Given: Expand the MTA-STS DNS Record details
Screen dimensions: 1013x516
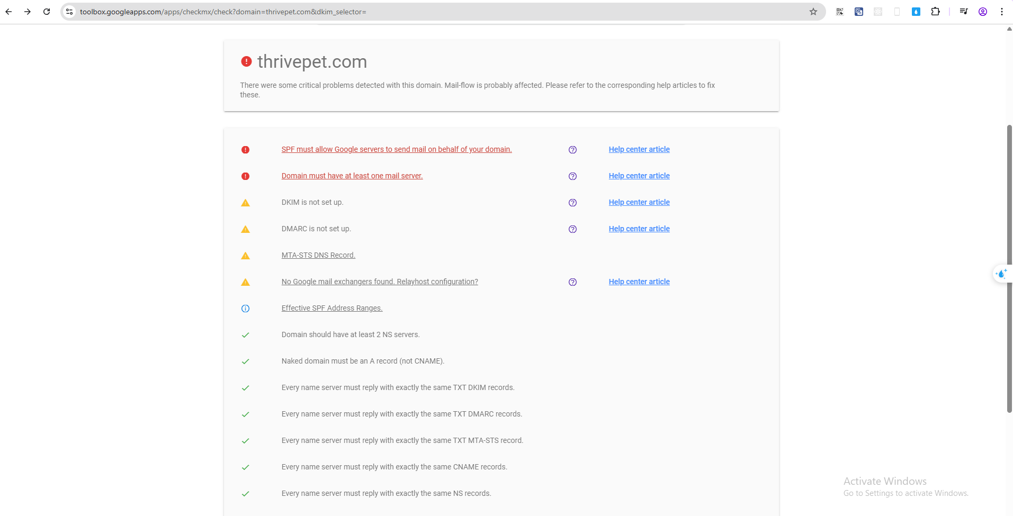Looking at the screenshot, I should click(318, 255).
